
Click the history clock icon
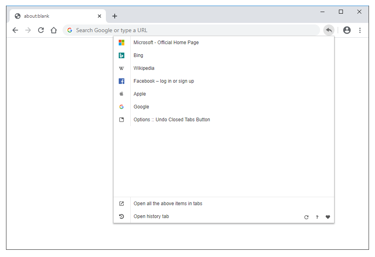(122, 216)
